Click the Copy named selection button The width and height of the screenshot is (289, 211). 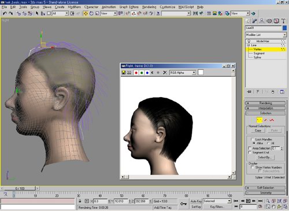click(x=258, y=131)
